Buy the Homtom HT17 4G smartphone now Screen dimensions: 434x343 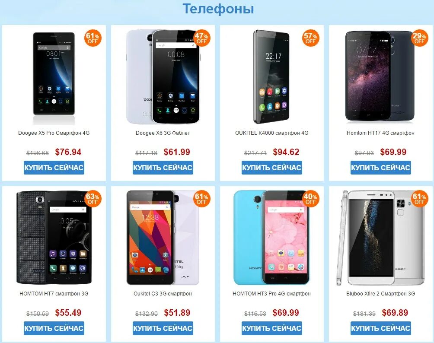(x=380, y=168)
